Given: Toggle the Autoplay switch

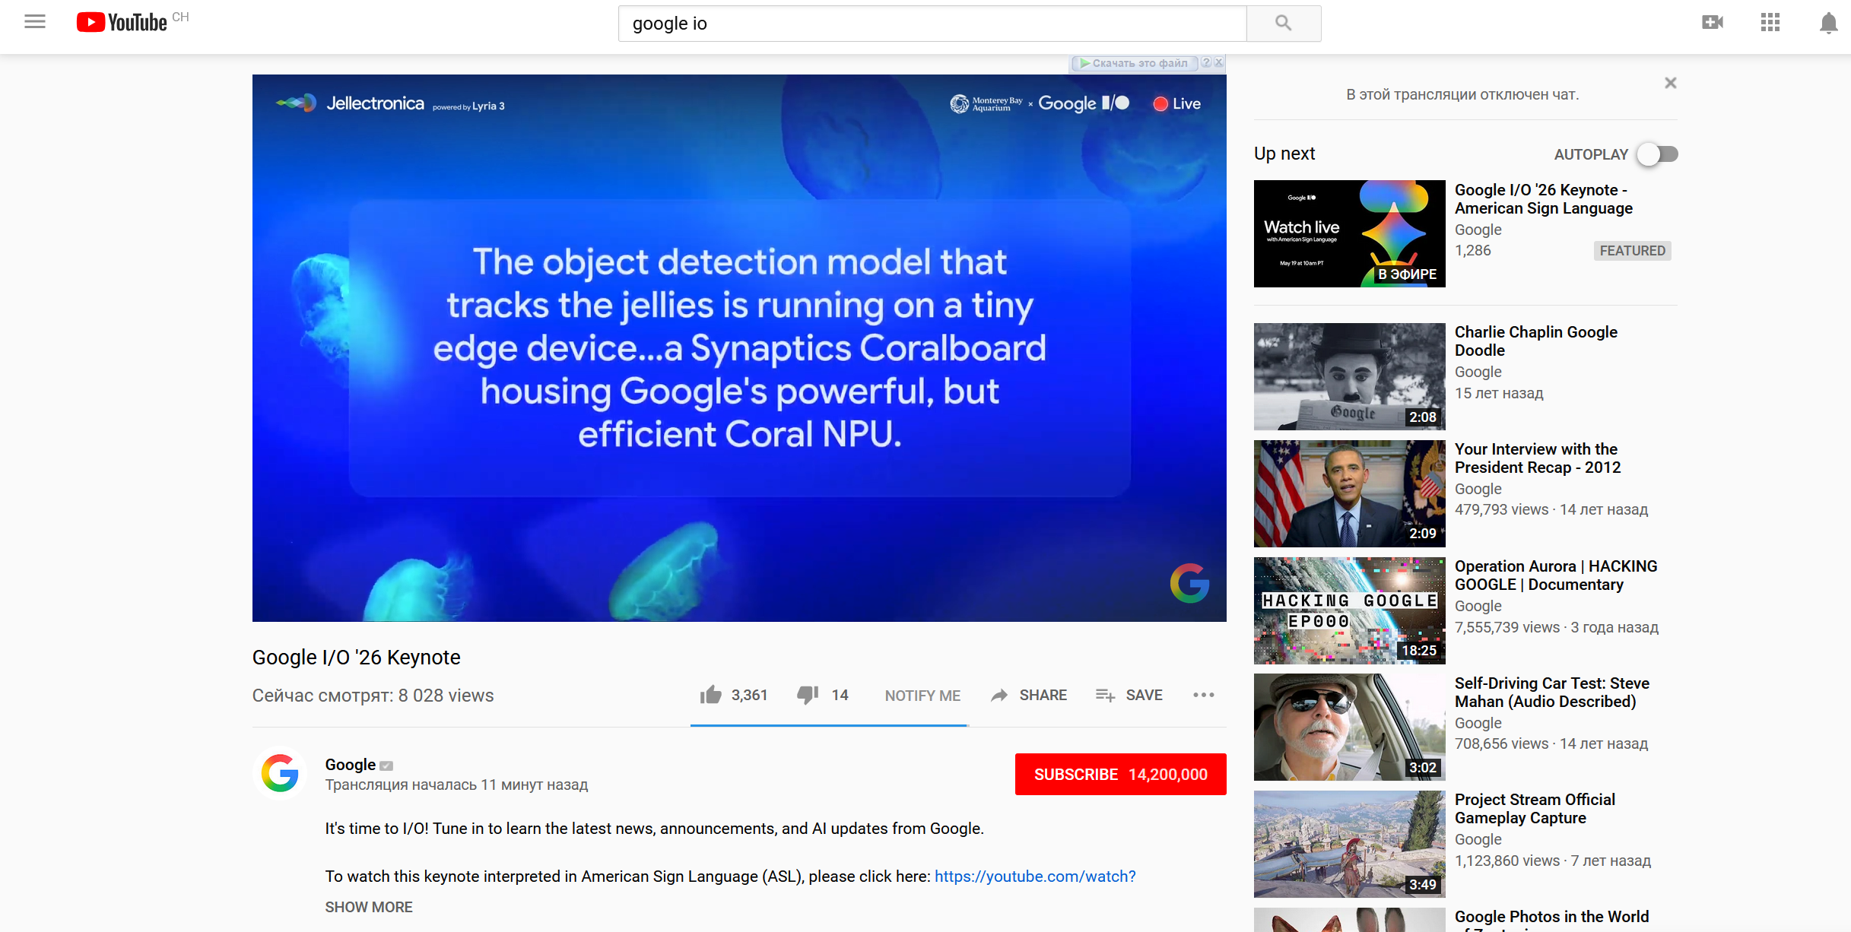Looking at the screenshot, I should click(x=1658, y=154).
